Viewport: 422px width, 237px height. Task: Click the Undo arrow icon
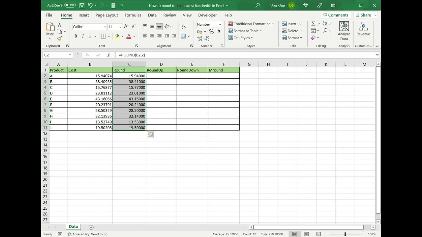tap(90, 6)
